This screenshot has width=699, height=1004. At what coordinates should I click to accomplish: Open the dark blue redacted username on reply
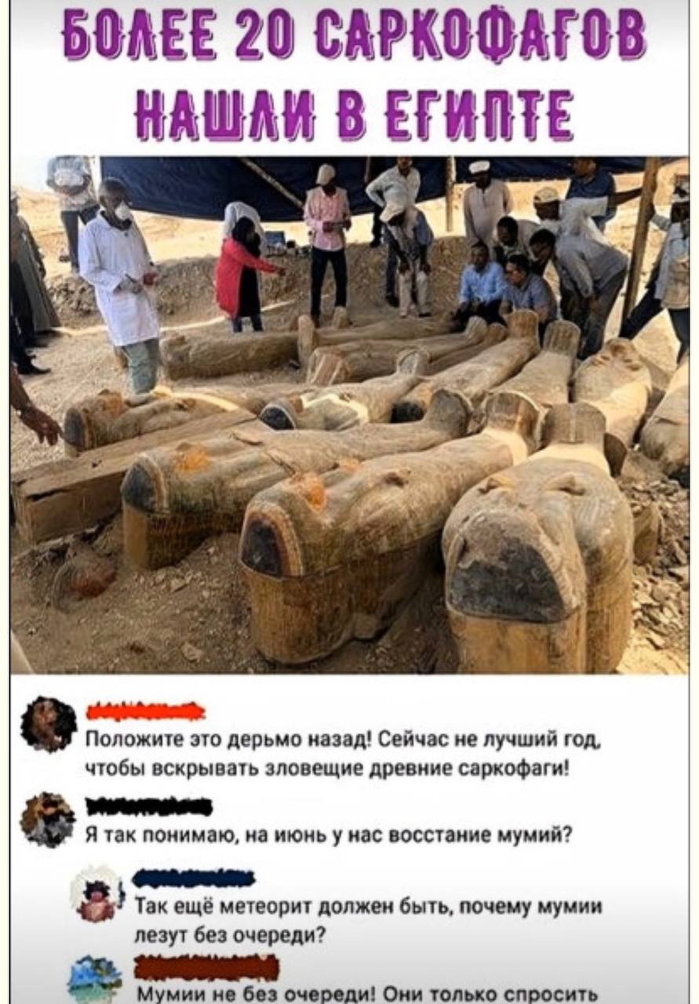pos(194,878)
